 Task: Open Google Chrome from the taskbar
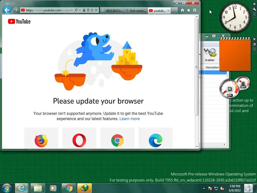(69, 188)
